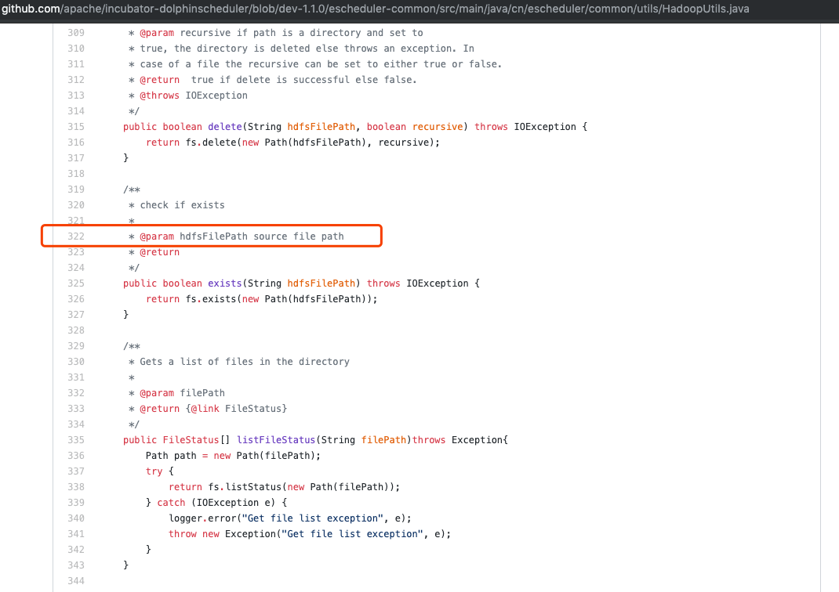Select line number 326

[76, 299]
